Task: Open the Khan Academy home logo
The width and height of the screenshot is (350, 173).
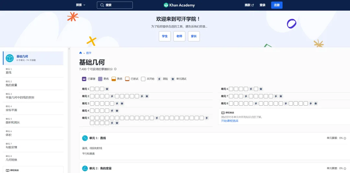Action: pyautogui.click(x=179, y=5)
